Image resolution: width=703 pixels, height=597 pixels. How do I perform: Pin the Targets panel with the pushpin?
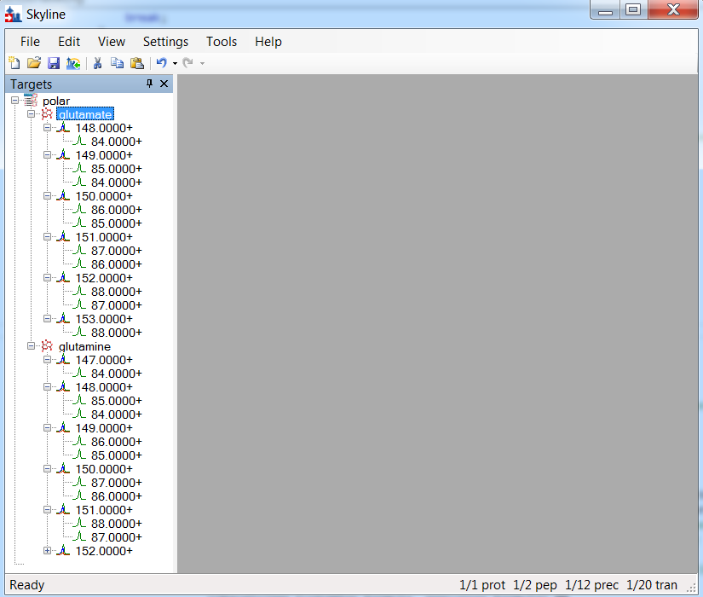[x=150, y=84]
